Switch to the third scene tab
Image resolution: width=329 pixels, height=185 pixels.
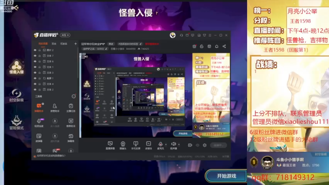click(x=64, y=44)
